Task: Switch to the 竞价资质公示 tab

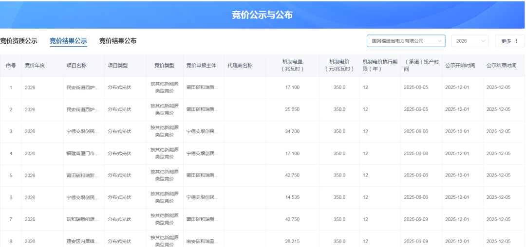Action: tap(19, 41)
